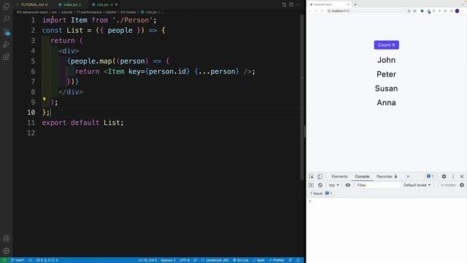
Task: Change UTF-8 encoding in status bar
Action: pyautogui.click(x=185, y=260)
